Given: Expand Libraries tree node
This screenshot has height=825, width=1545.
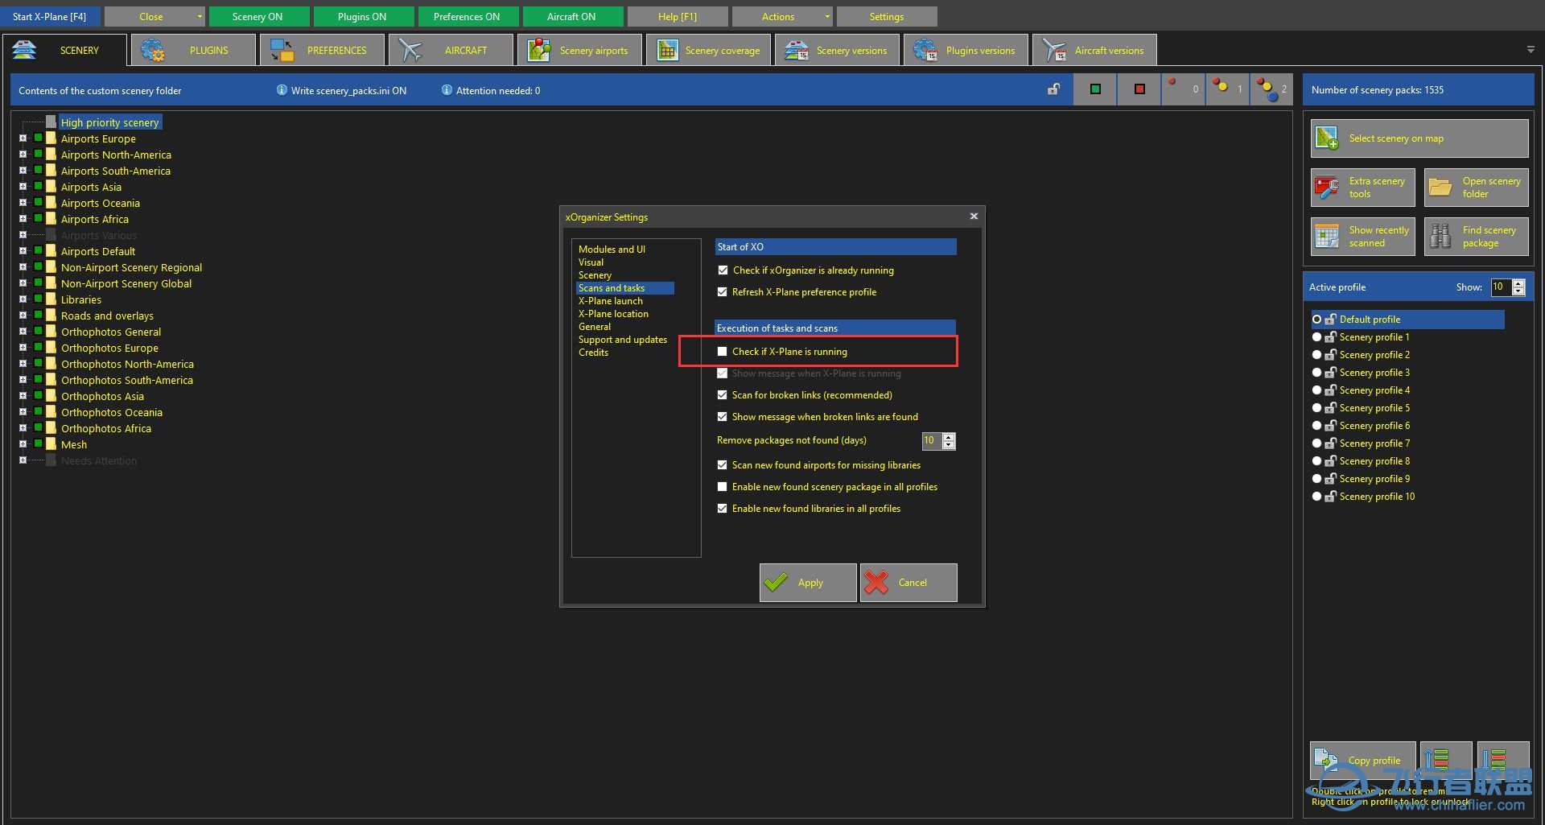Looking at the screenshot, I should (x=23, y=299).
